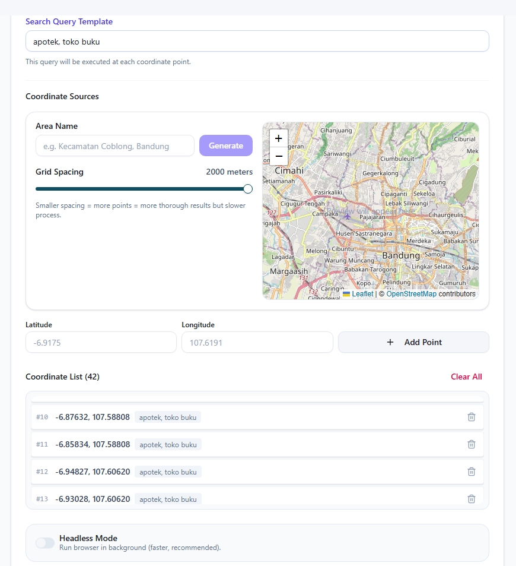Click the Latitude input field
516x566 pixels.
tap(100, 342)
